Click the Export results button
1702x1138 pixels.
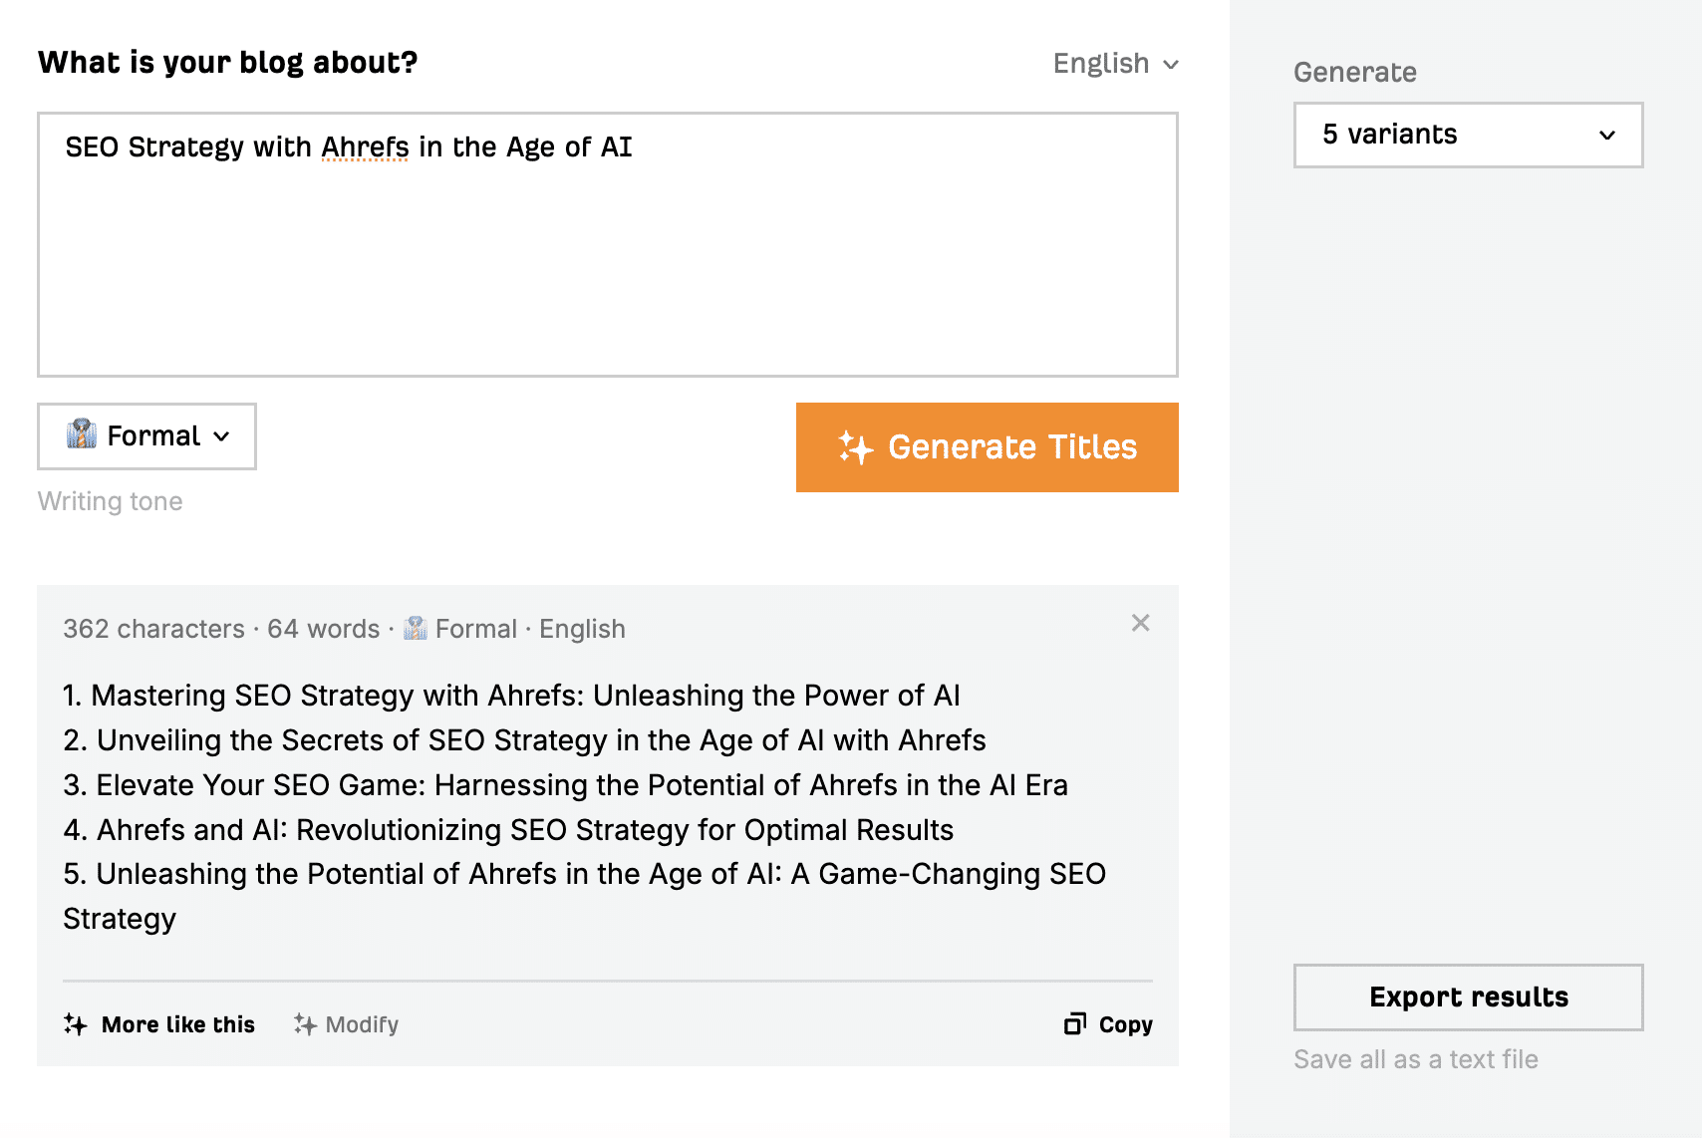click(x=1469, y=997)
